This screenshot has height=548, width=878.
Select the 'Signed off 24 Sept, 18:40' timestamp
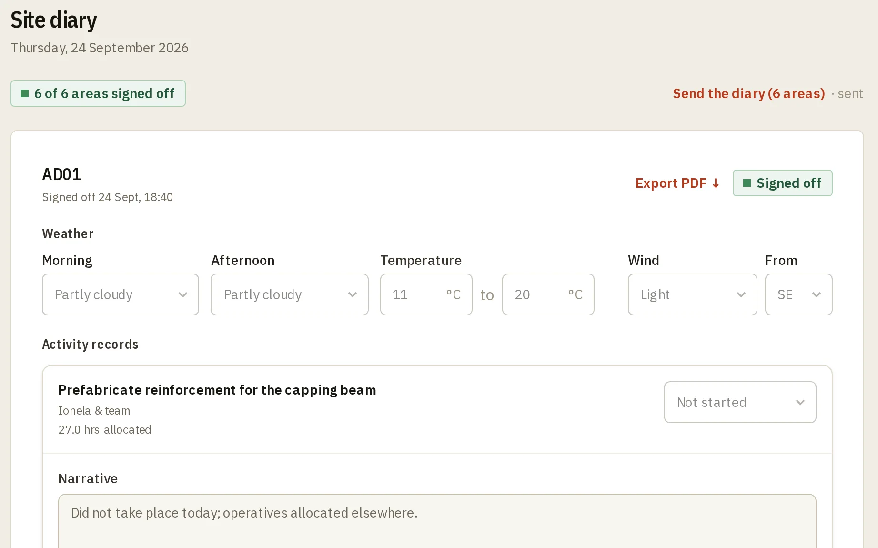click(x=108, y=197)
